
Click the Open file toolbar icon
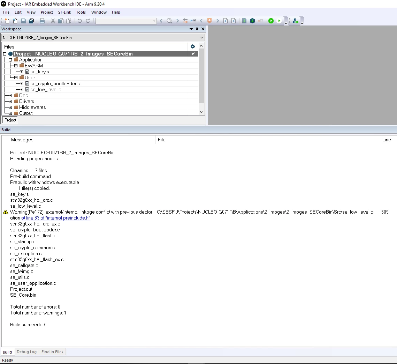point(15,21)
